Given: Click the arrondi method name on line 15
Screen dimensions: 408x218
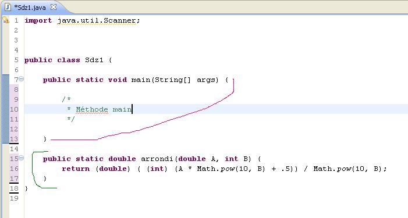Looking at the screenshot, I should tap(157, 159).
